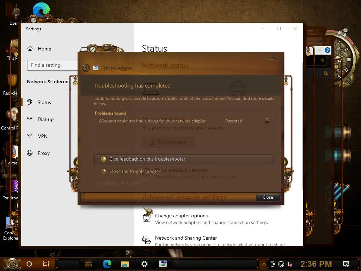Click the taskbar clock showing 2:36 PM
This screenshot has width=361, height=271.
click(316, 264)
